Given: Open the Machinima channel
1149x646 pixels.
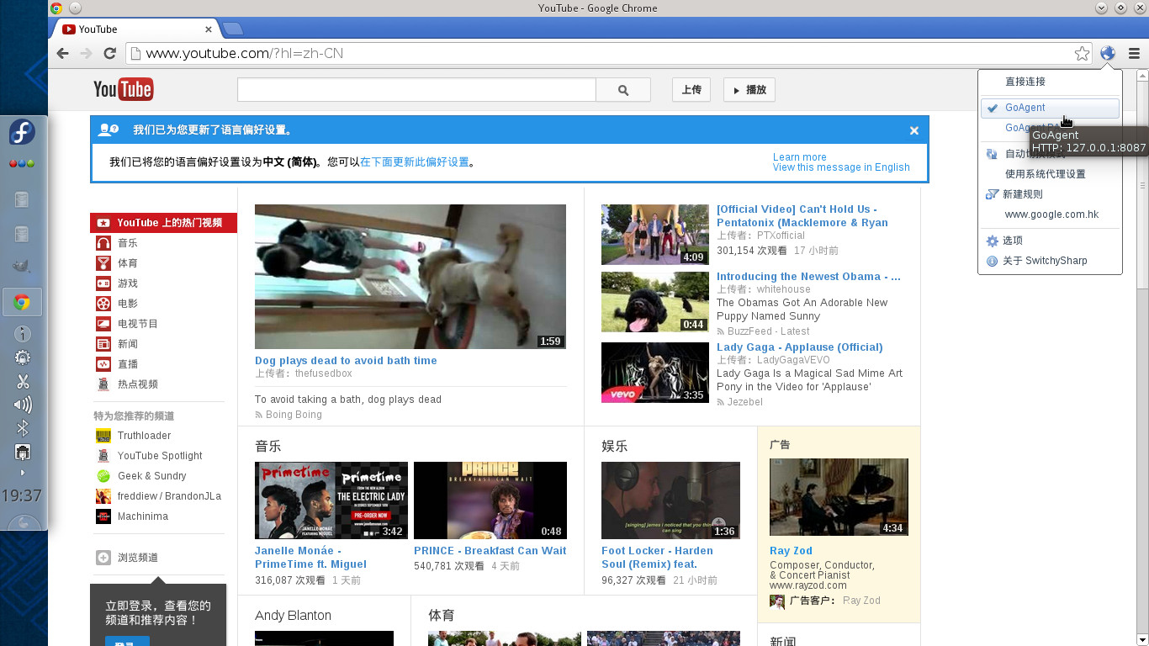Looking at the screenshot, I should 142,516.
